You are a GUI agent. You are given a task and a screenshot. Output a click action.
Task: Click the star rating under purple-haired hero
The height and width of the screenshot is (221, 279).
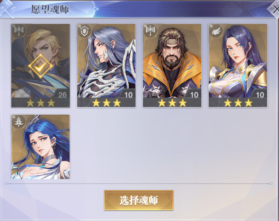tap(238, 103)
